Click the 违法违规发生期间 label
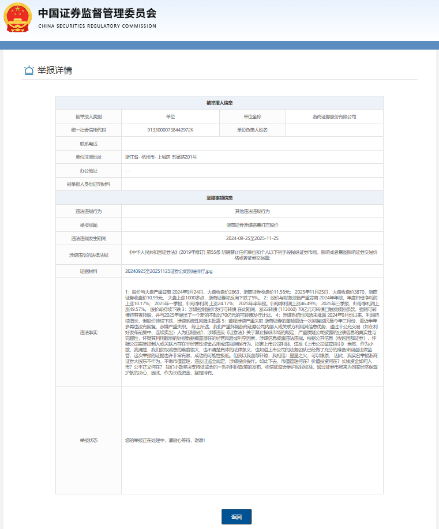439x529 pixels. click(88, 238)
